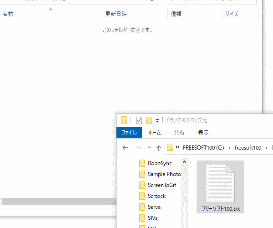Open the ファイル tab
Screen dimensions: 273x228
tap(129, 133)
